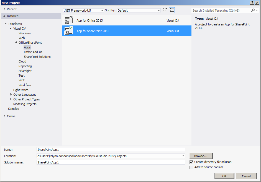Click the Search Installed Templates box
The width and height of the screenshot is (261, 182).
point(221,11)
